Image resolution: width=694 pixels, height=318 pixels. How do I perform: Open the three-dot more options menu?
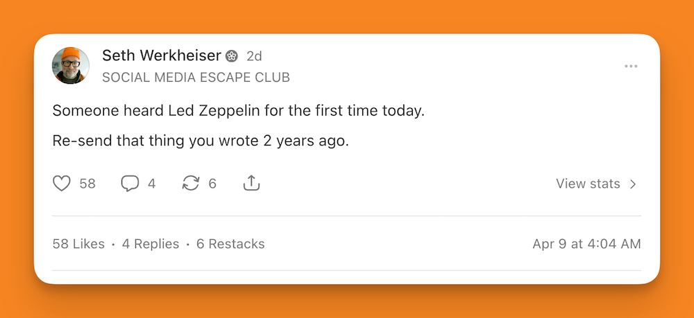631,67
